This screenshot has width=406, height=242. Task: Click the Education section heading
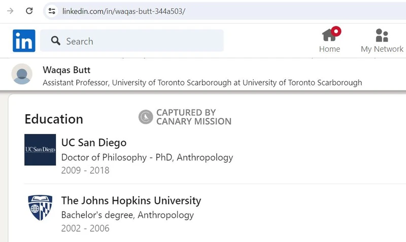click(54, 119)
